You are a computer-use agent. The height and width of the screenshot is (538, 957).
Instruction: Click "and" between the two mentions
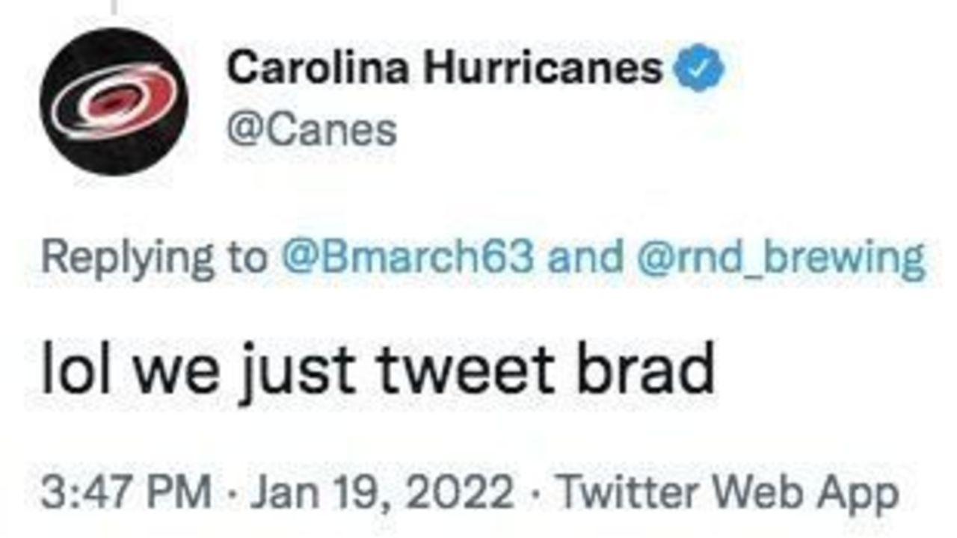[x=585, y=258]
